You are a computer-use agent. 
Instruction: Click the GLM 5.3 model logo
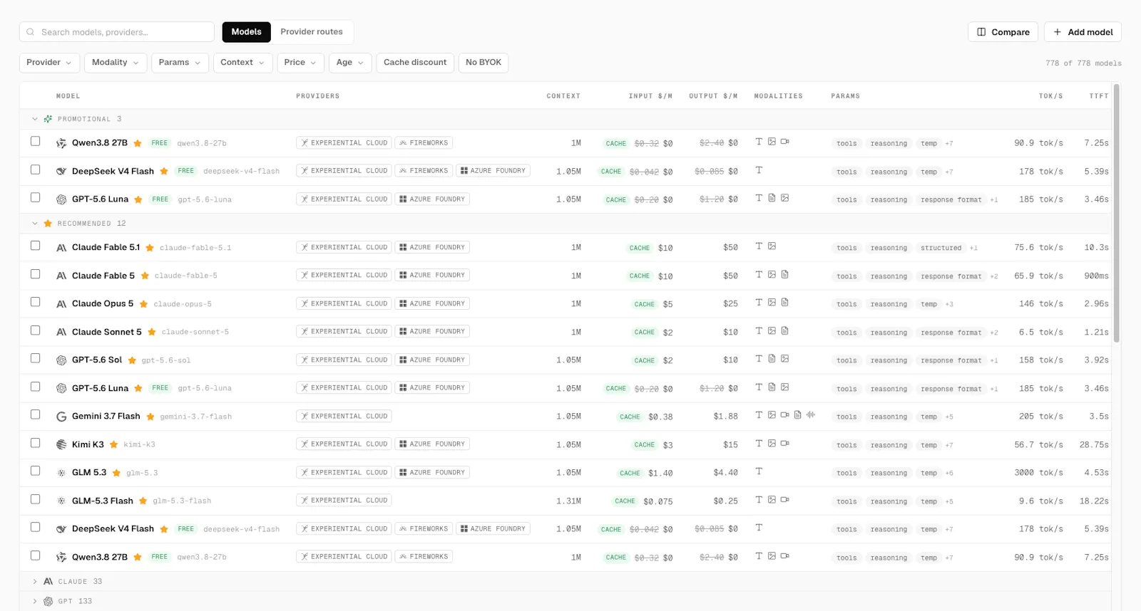click(61, 473)
